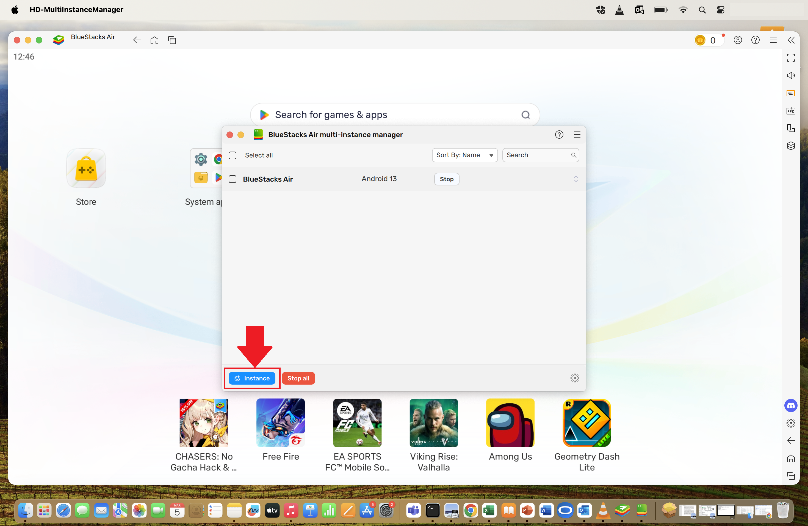The height and width of the screenshot is (526, 808).
Task: Open multi-instance manager layers icon in sidebar
Action: [791, 146]
